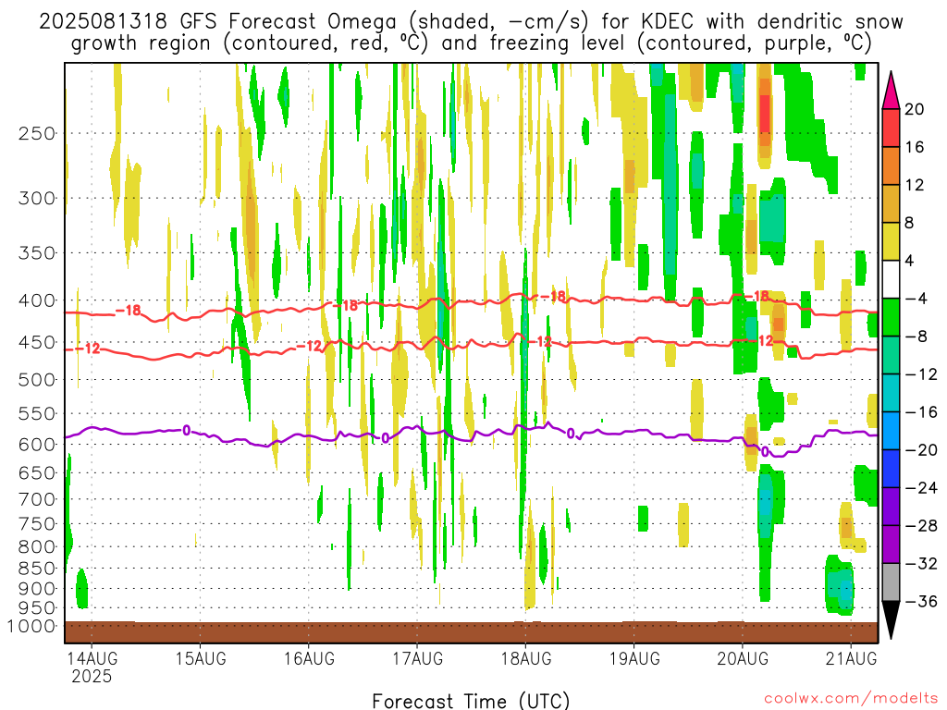Click the 21AUG date axis label
Screen dimensions: 947x710
pos(851,658)
